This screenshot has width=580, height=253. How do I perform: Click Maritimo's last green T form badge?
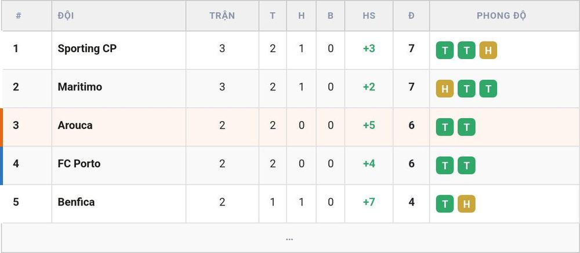coord(488,89)
